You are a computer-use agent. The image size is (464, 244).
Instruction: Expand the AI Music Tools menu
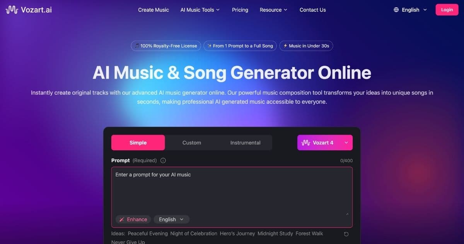pos(200,10)
